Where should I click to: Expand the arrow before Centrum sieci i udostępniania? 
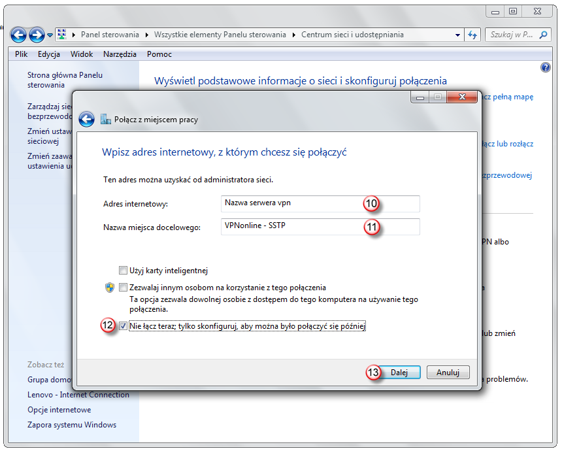coord(294,35)
